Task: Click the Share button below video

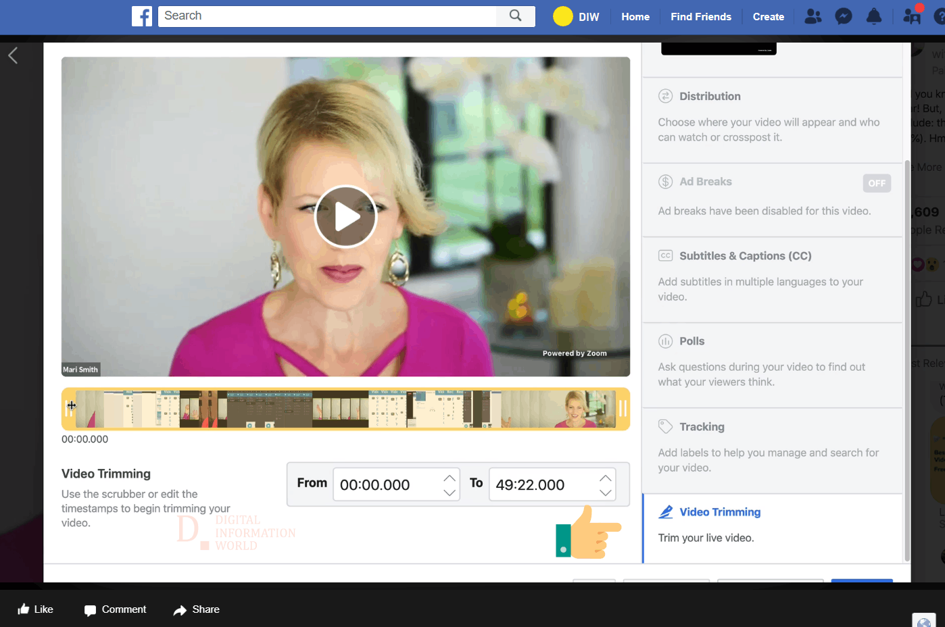Action: pos(197,609)
